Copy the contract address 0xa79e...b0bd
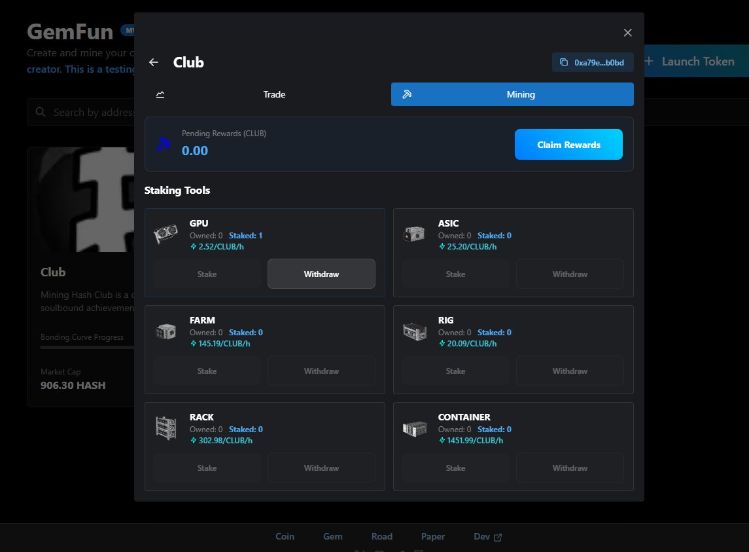The image size is (749, 552). pyautogui.click(x=593, y=62)
